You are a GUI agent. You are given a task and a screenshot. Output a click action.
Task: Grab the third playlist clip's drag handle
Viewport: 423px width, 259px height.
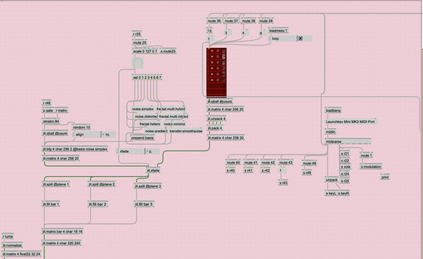pyautogui.click(x=208, y=62)
